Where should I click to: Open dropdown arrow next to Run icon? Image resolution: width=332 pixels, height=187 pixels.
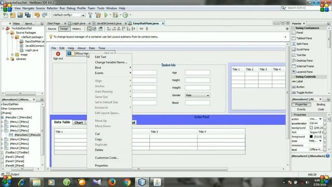(x=110, y=15)
